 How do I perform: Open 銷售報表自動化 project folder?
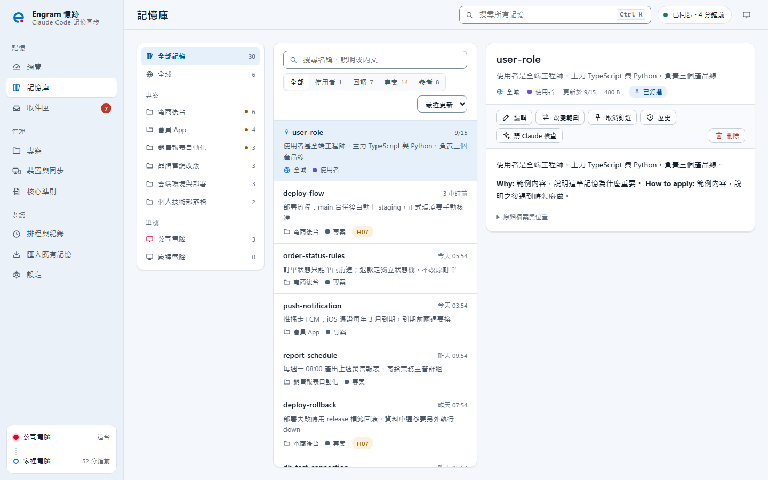click(x=201, y=148)
